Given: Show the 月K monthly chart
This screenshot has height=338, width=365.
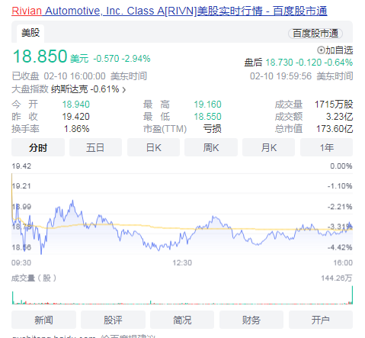Looking at the screenshot, I should pyautogui.click(x=268, y=147).
